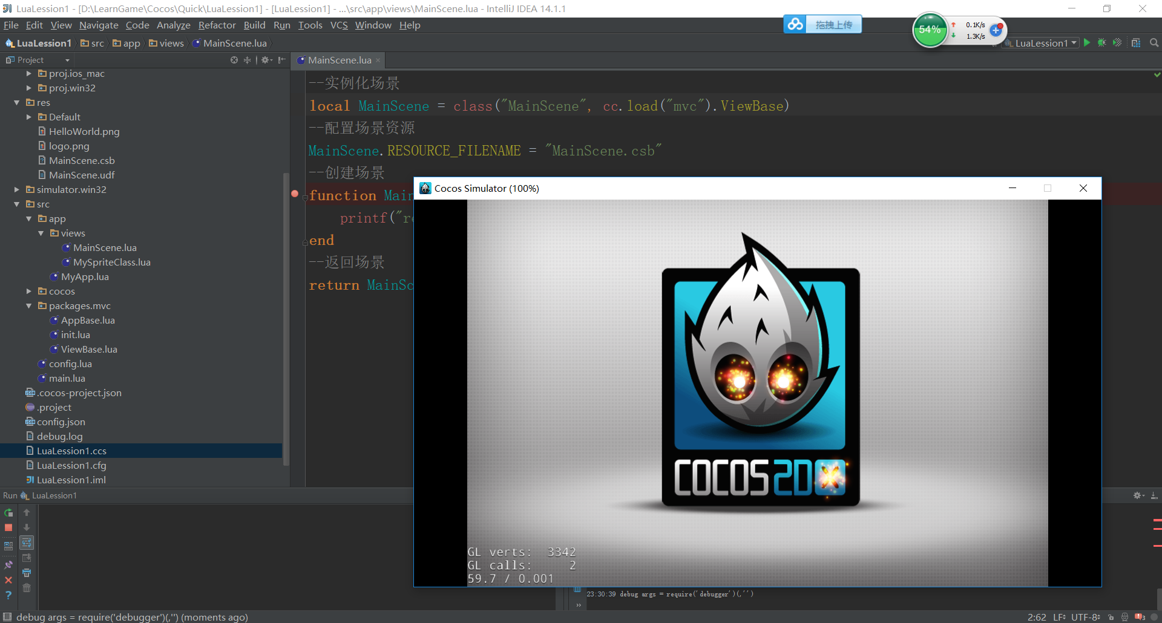Click the Cocos2D logo in simulator window
The width and height of the screenshot is (1162, 623).
[761, 372]
